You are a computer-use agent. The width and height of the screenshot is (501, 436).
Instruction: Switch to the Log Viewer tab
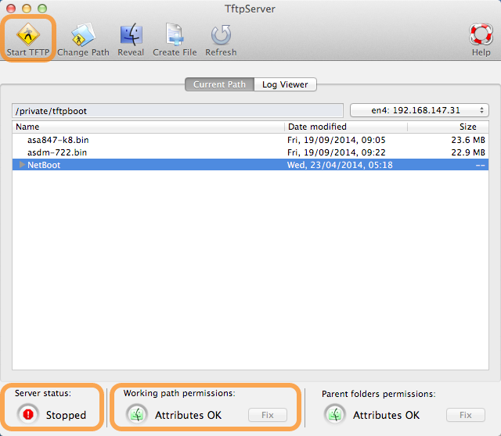[285, 84]
